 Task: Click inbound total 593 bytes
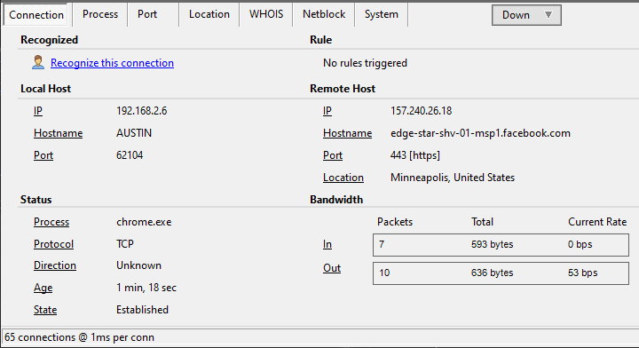point(493,244)
